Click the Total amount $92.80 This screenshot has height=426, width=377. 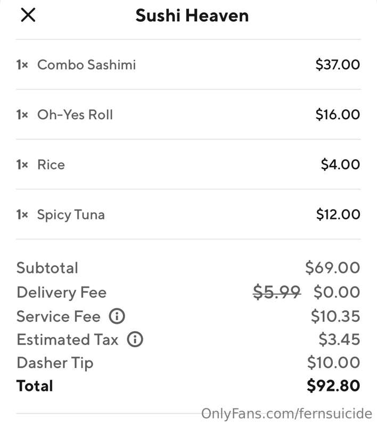(x=333, y=386)
